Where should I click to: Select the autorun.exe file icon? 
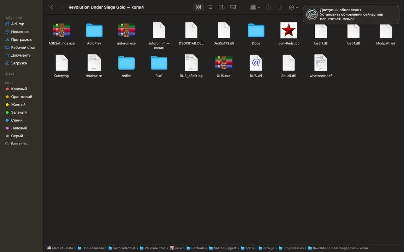pos(126,31)
